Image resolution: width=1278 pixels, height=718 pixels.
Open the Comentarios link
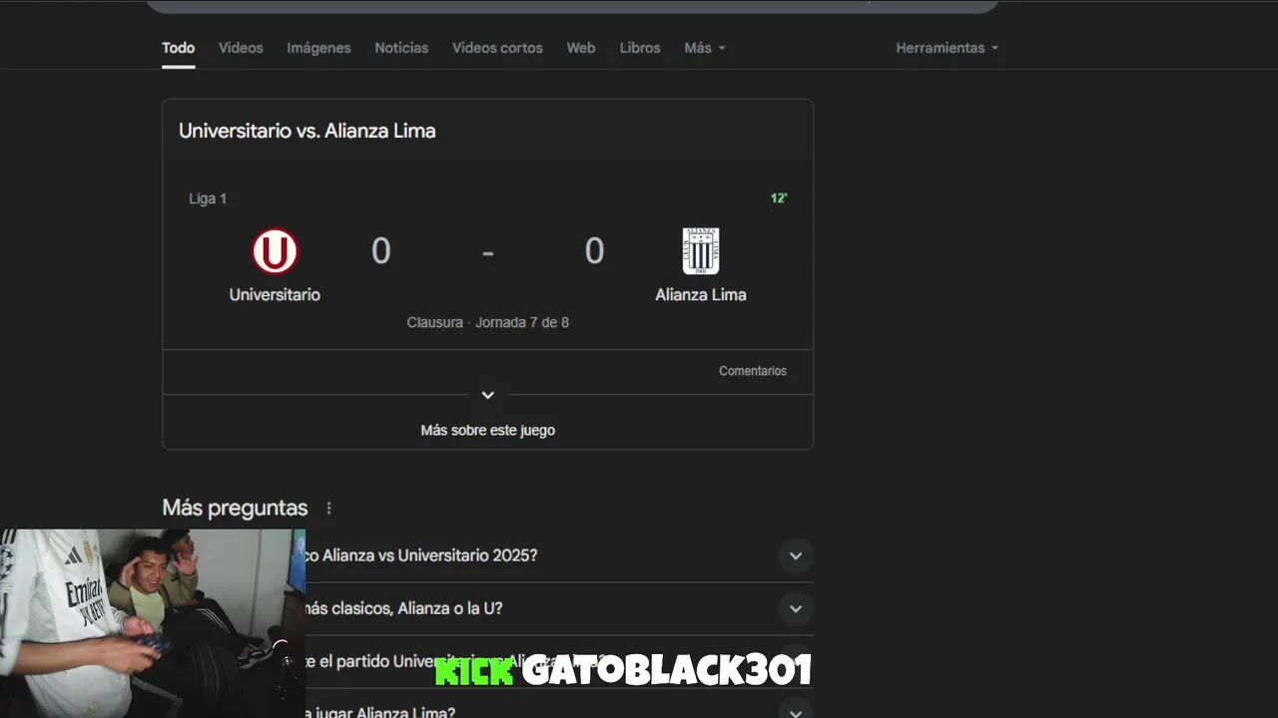point(753,371)
